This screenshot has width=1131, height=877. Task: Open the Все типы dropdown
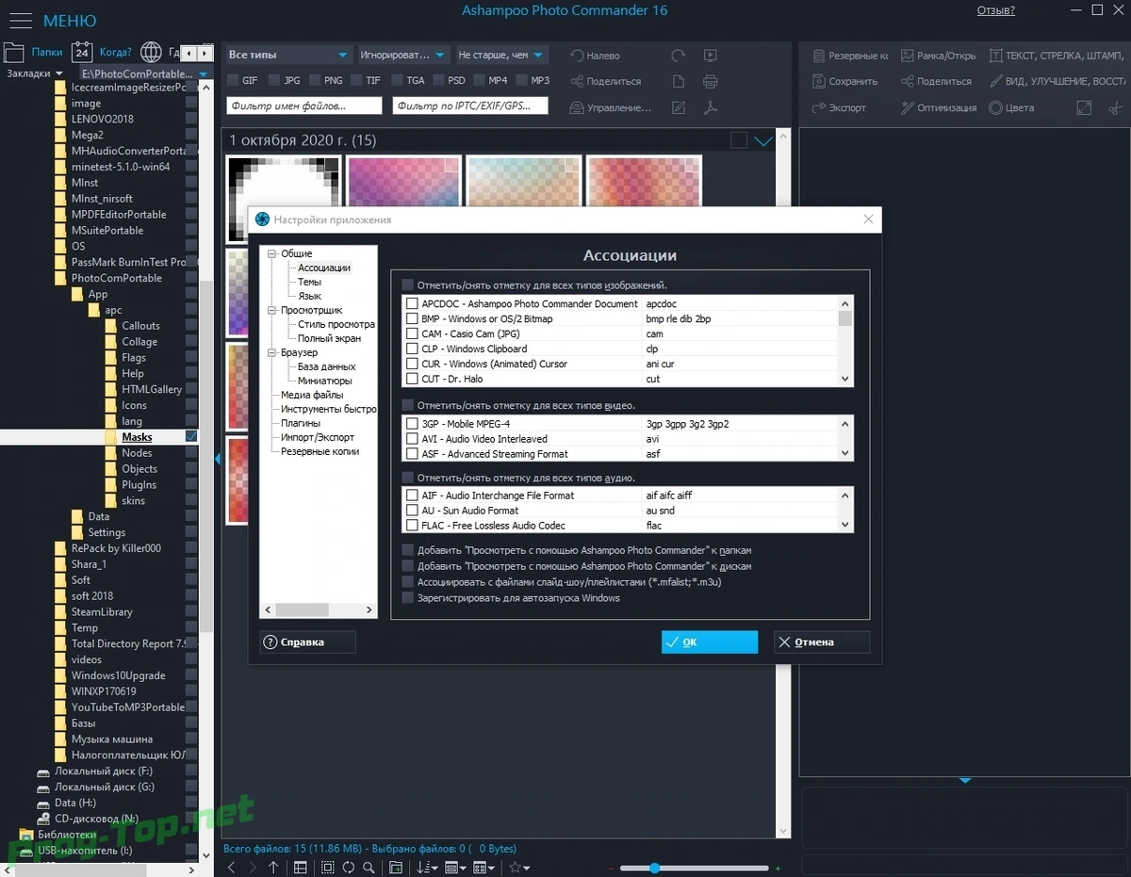pos(289,56)
